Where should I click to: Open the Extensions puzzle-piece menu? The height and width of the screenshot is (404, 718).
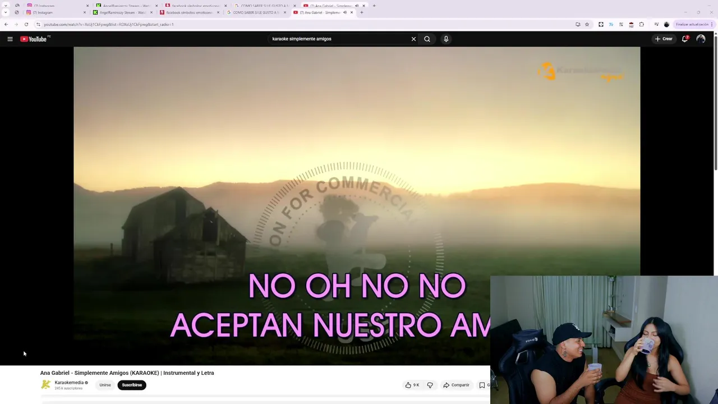642,24
